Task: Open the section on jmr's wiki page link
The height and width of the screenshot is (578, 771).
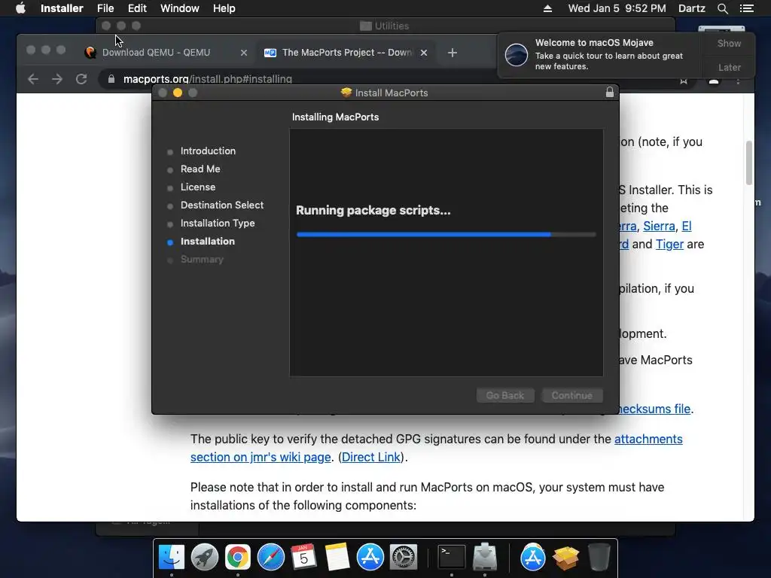Action: 261,457
